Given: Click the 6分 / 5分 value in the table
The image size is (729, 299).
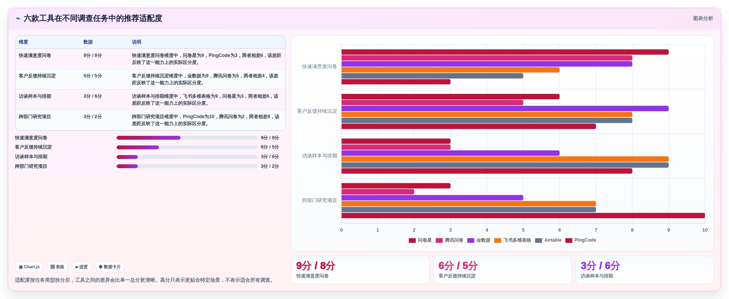Looking at the screenshot, I should pos(93,76).
